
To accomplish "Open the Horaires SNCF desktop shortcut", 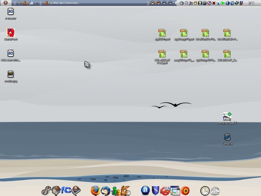I will point(227,117).
